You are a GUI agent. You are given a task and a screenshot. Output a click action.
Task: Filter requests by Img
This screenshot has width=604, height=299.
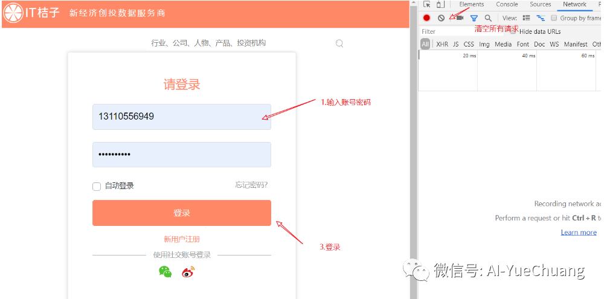point(484,44)
